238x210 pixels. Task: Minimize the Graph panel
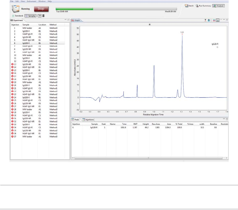click(x=224, y=20)
